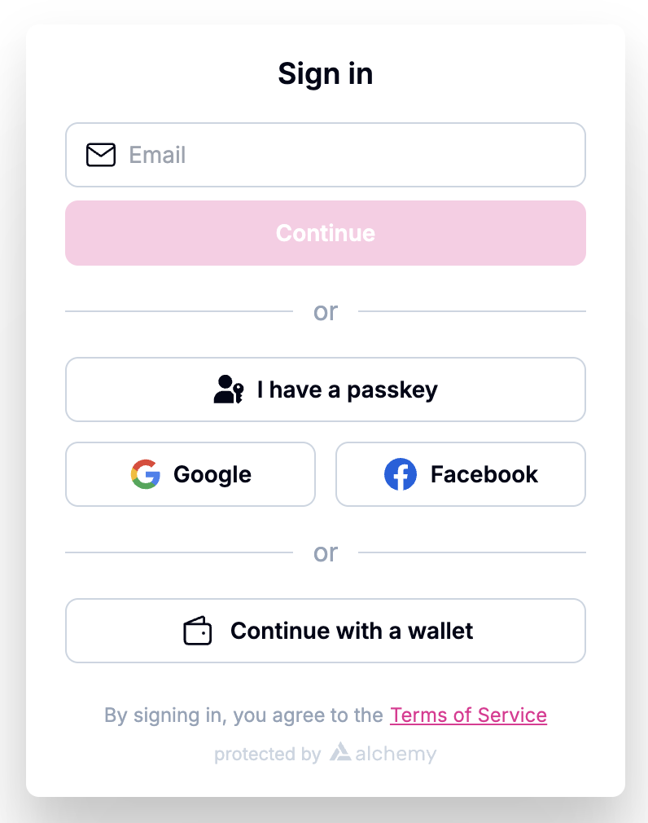Click the upper "or" divider label
The height and width of the screenshot is (823, 648).
click(x=326, y=311)
